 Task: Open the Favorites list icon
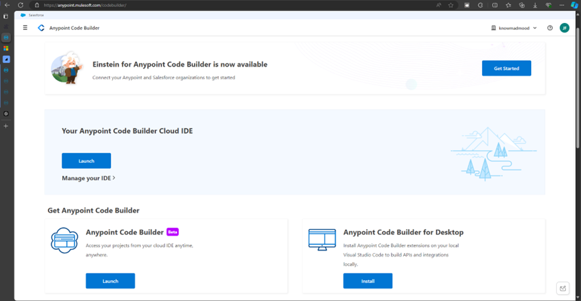(x=508, y=5)
